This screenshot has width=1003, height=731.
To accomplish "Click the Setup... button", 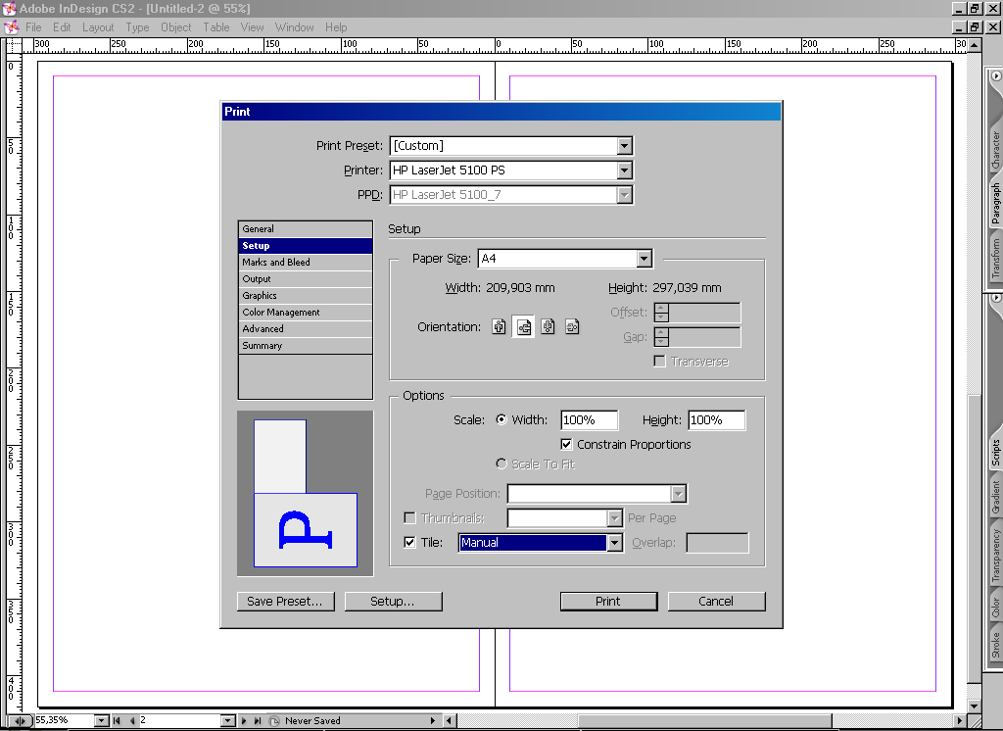I will [x=393, y=601].
